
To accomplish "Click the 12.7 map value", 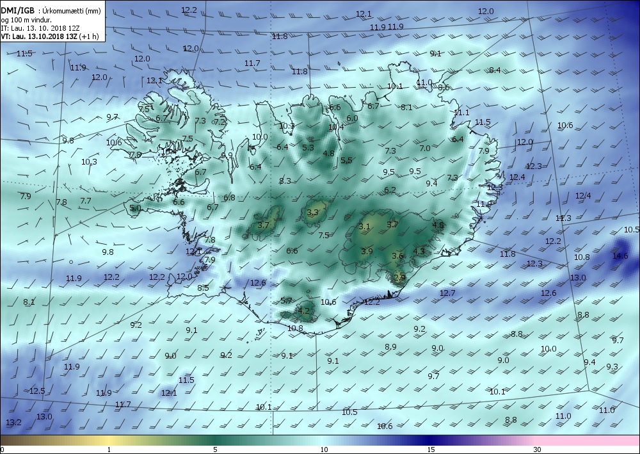I will click(x=447, y=293).
